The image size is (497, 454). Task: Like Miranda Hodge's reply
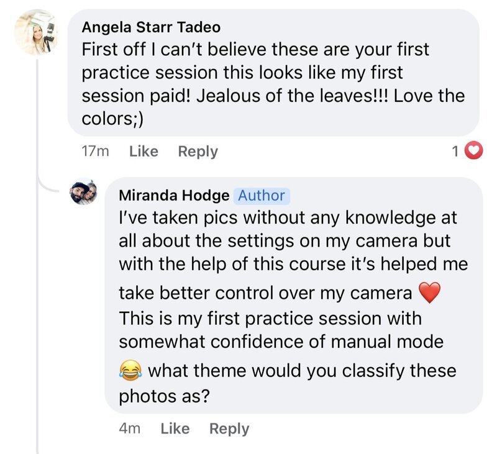click(x=175, y=429)
